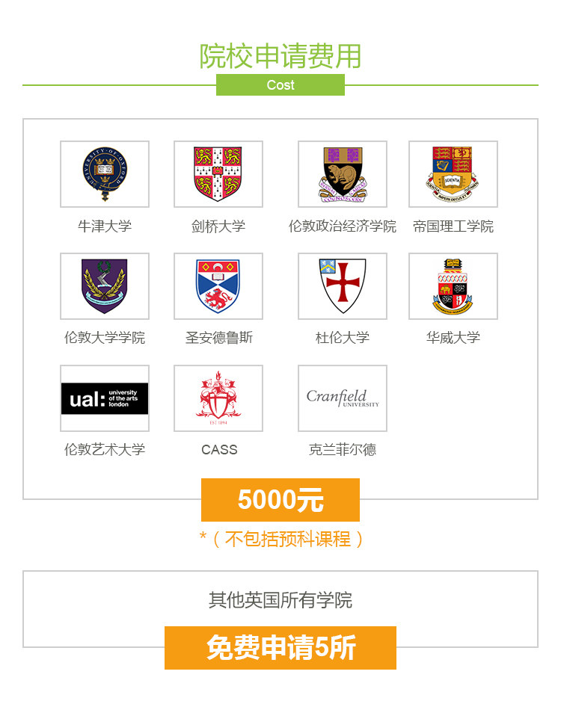Open the 伦敦政治经济学院 text link
The width and height of the screenshot is (561, 701).
343,226
